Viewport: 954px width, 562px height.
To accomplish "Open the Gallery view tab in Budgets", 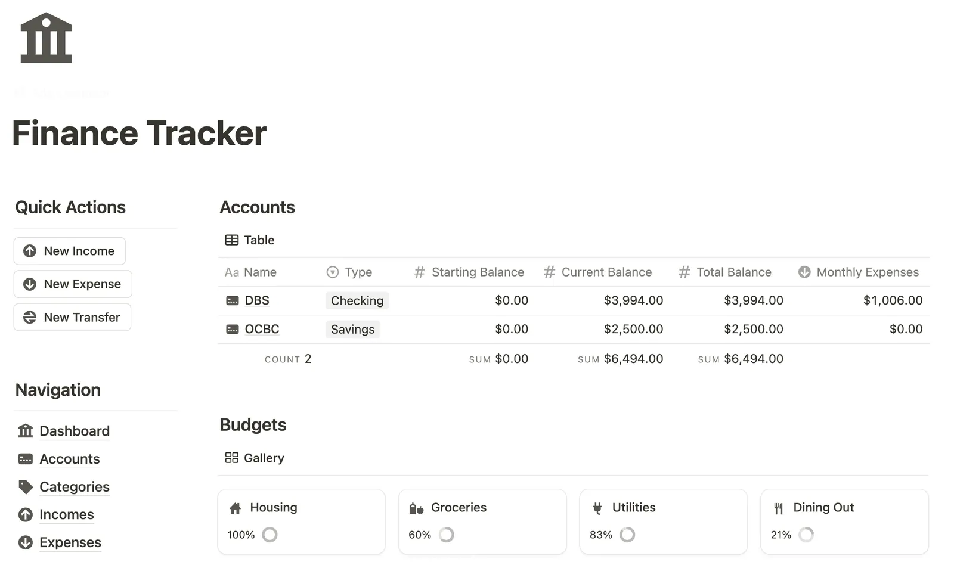I will (x=255, y=458).
